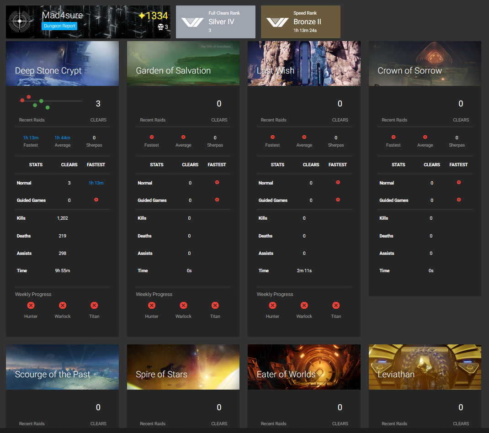Select rightmost green dot in Deep Stone Crypt raids
This screenshot has width=489, height=433.
coord(48,107)
